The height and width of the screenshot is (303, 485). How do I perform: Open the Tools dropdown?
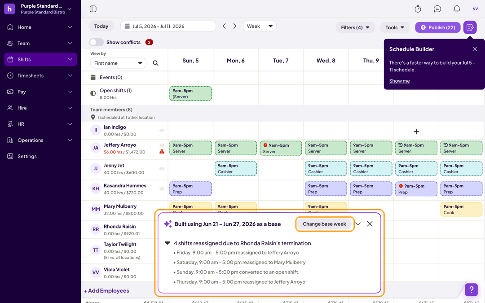[395, 27]
